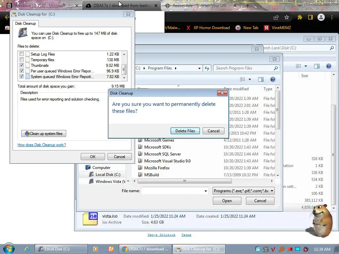
Task: Open a new browser tab with plus
Action: click(248, 6)
